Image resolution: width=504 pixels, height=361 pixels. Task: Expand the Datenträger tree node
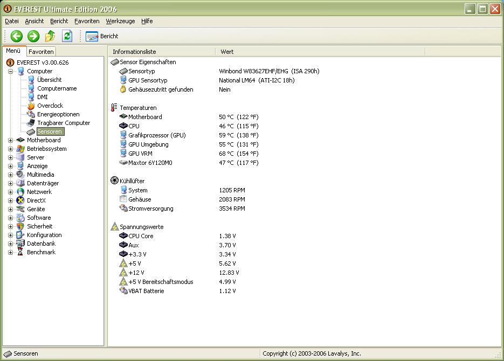[x=11, y=183]
